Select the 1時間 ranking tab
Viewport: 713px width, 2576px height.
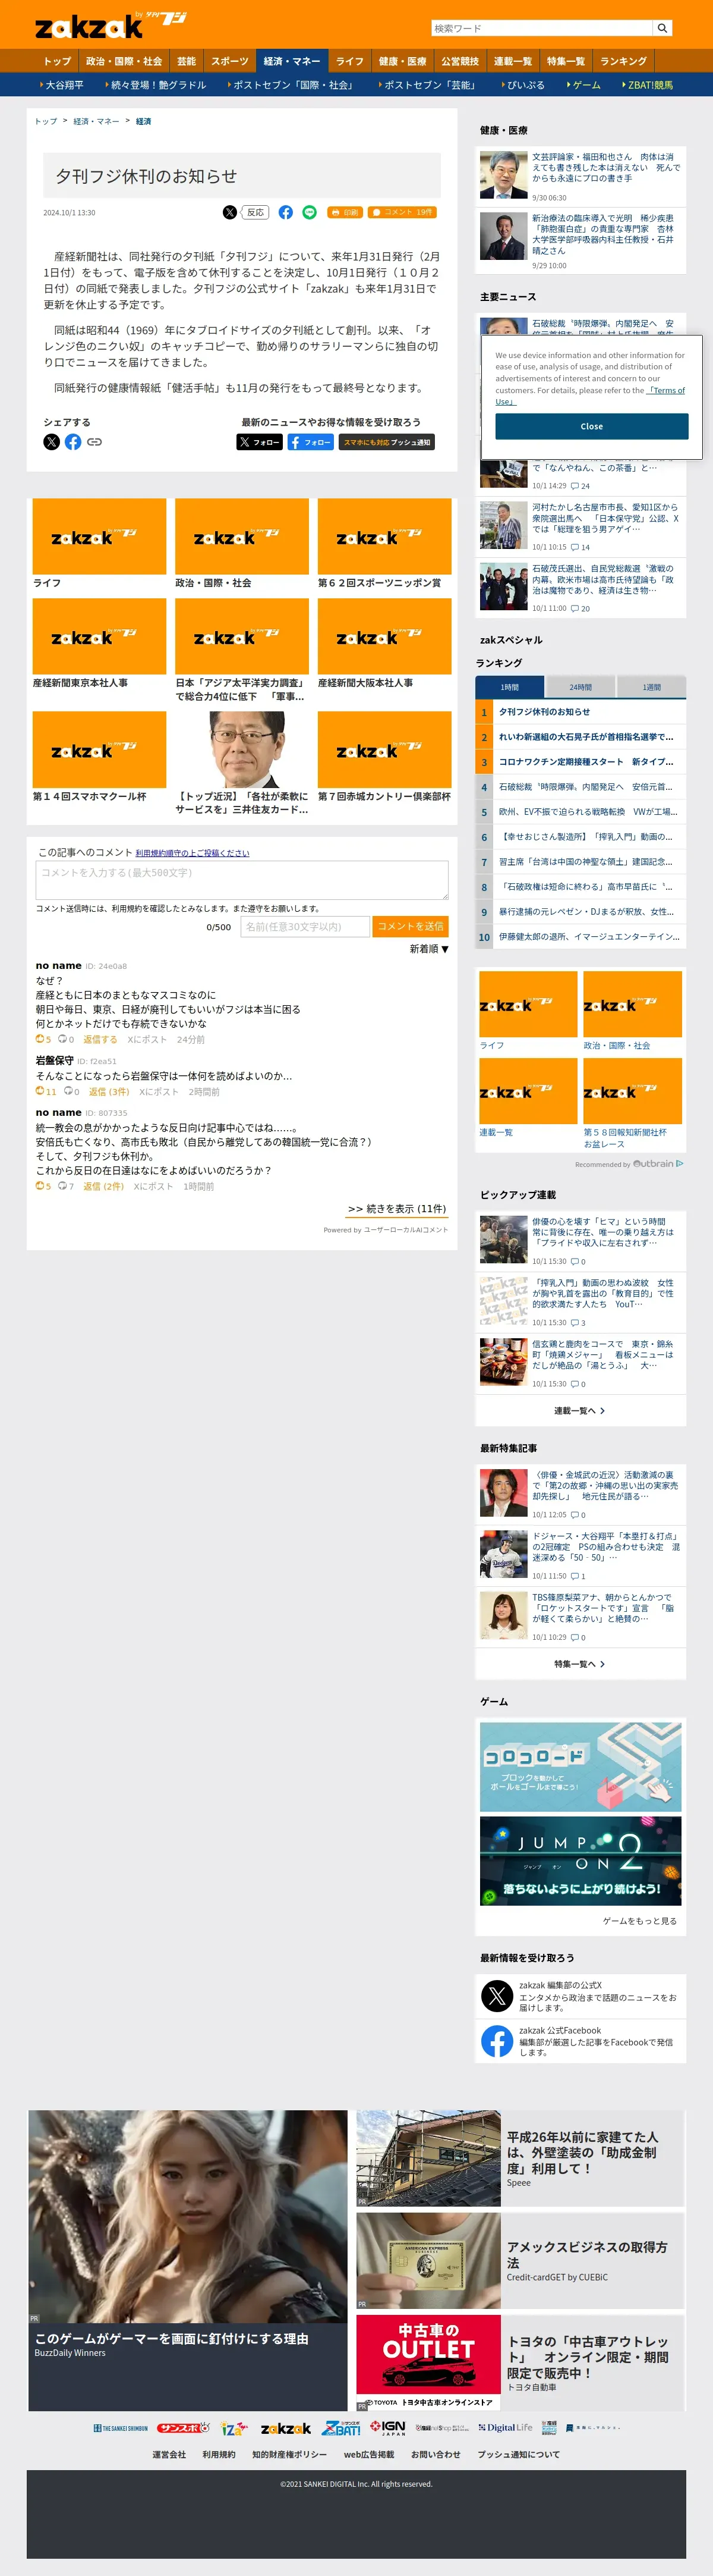509,687
